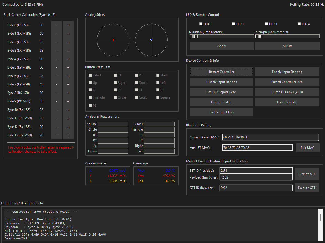Decrease Byte 0 (LX LSB) with minus button

[56, 25]
